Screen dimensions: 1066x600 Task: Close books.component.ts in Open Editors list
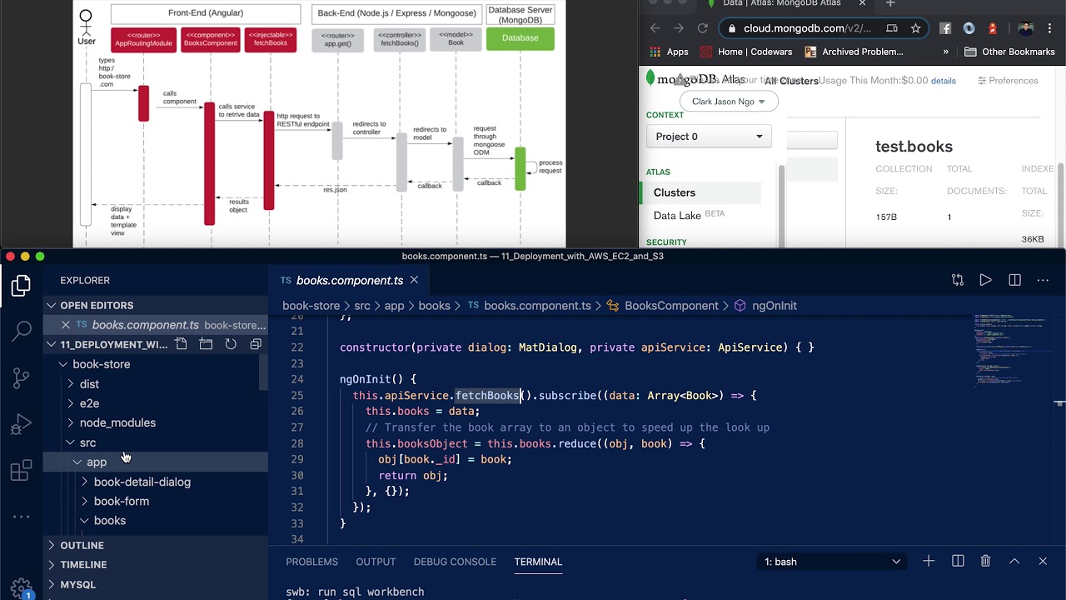[x=66, y=325]
